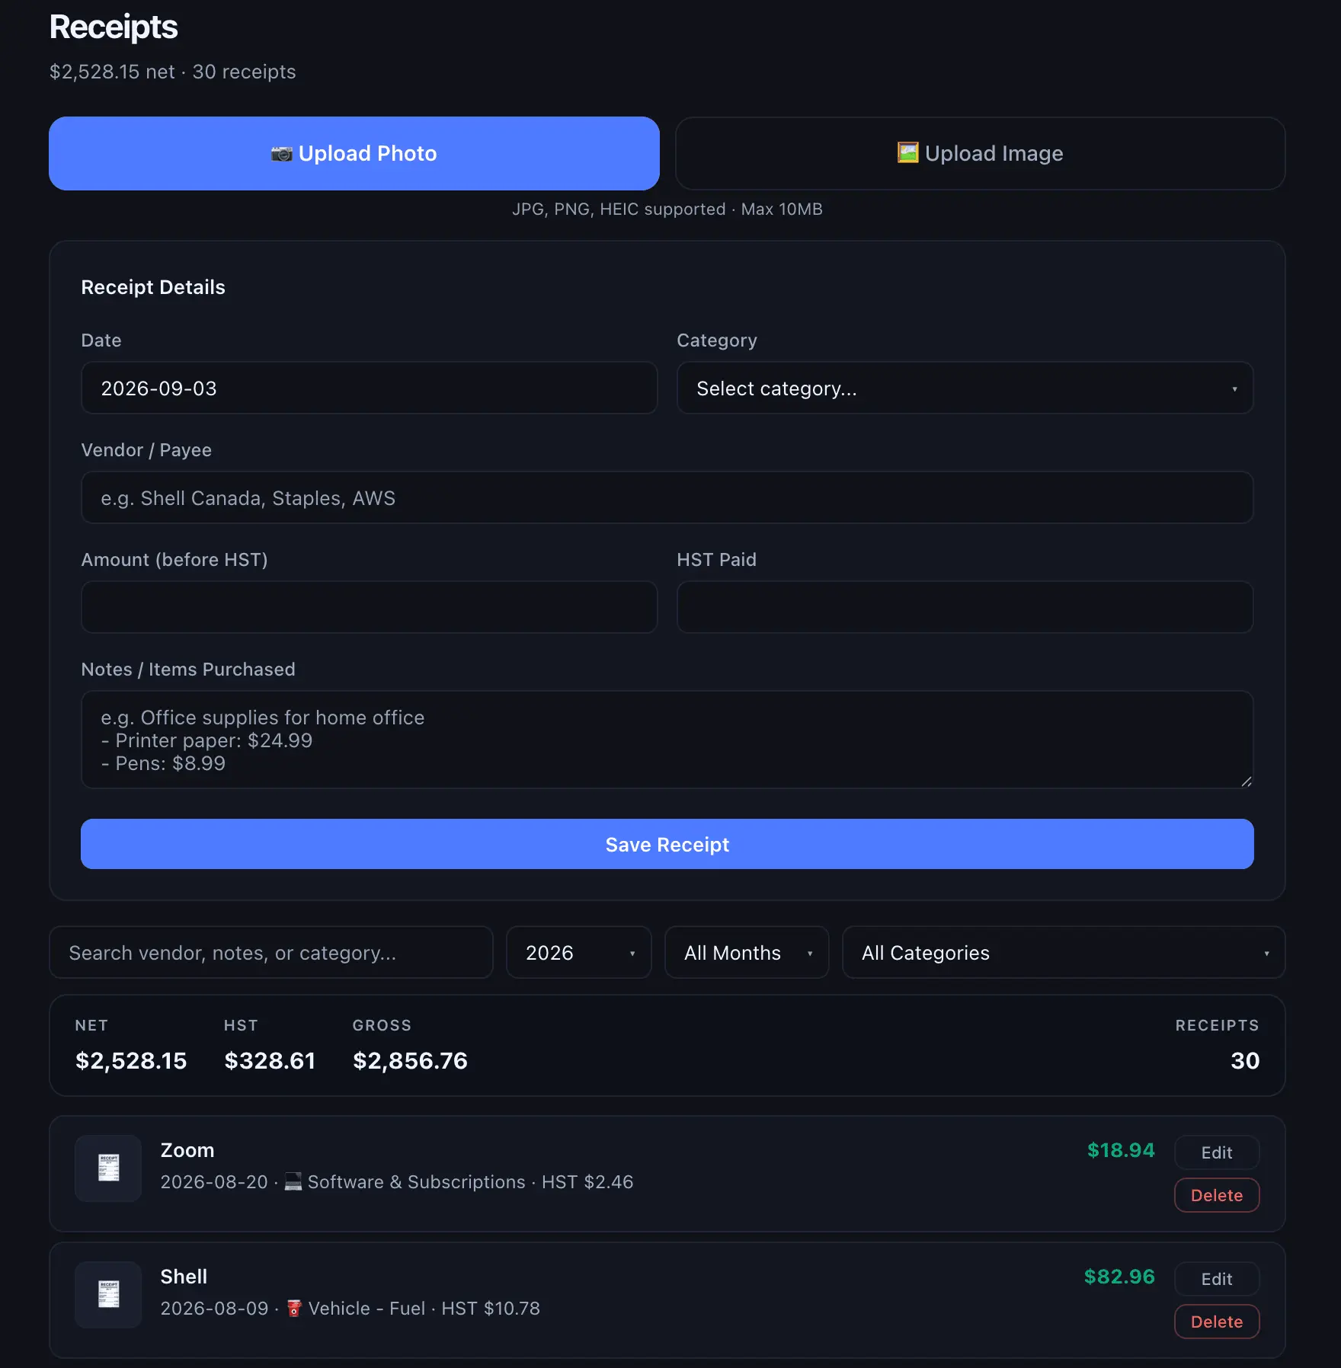Click the search vendor, notes, or category box

pos(270,952)
